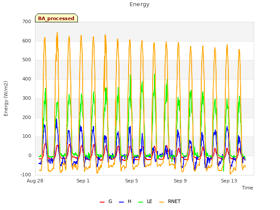Select the G legend label
Screen dimensions: 280x210
110,201
